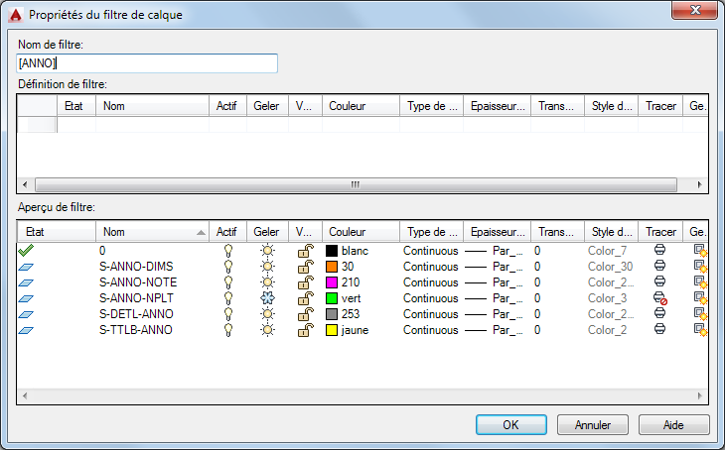The width and height of the screenshot is (725, 450).
Task: Click the Nom de filtre text field
Action: point(147,63)
